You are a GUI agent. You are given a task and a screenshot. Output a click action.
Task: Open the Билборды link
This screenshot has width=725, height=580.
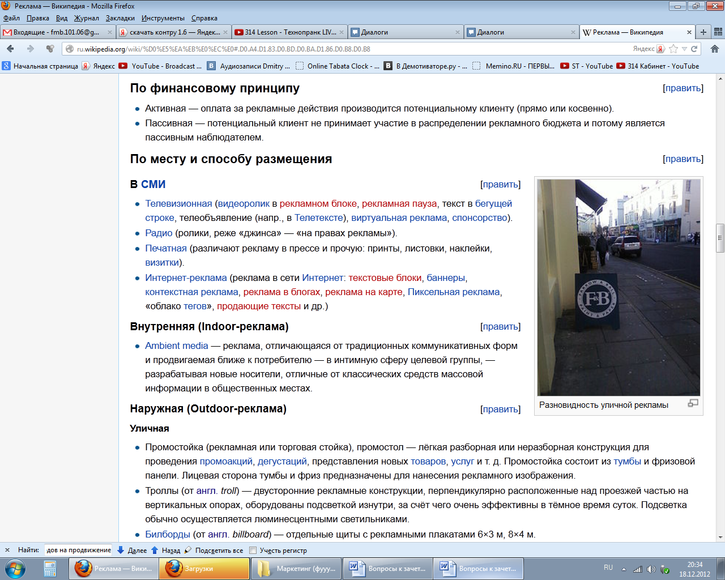click(168, 535)
